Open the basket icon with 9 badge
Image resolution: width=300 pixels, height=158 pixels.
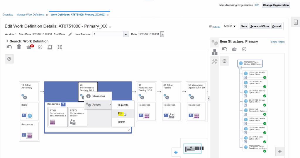coord(29,47)
